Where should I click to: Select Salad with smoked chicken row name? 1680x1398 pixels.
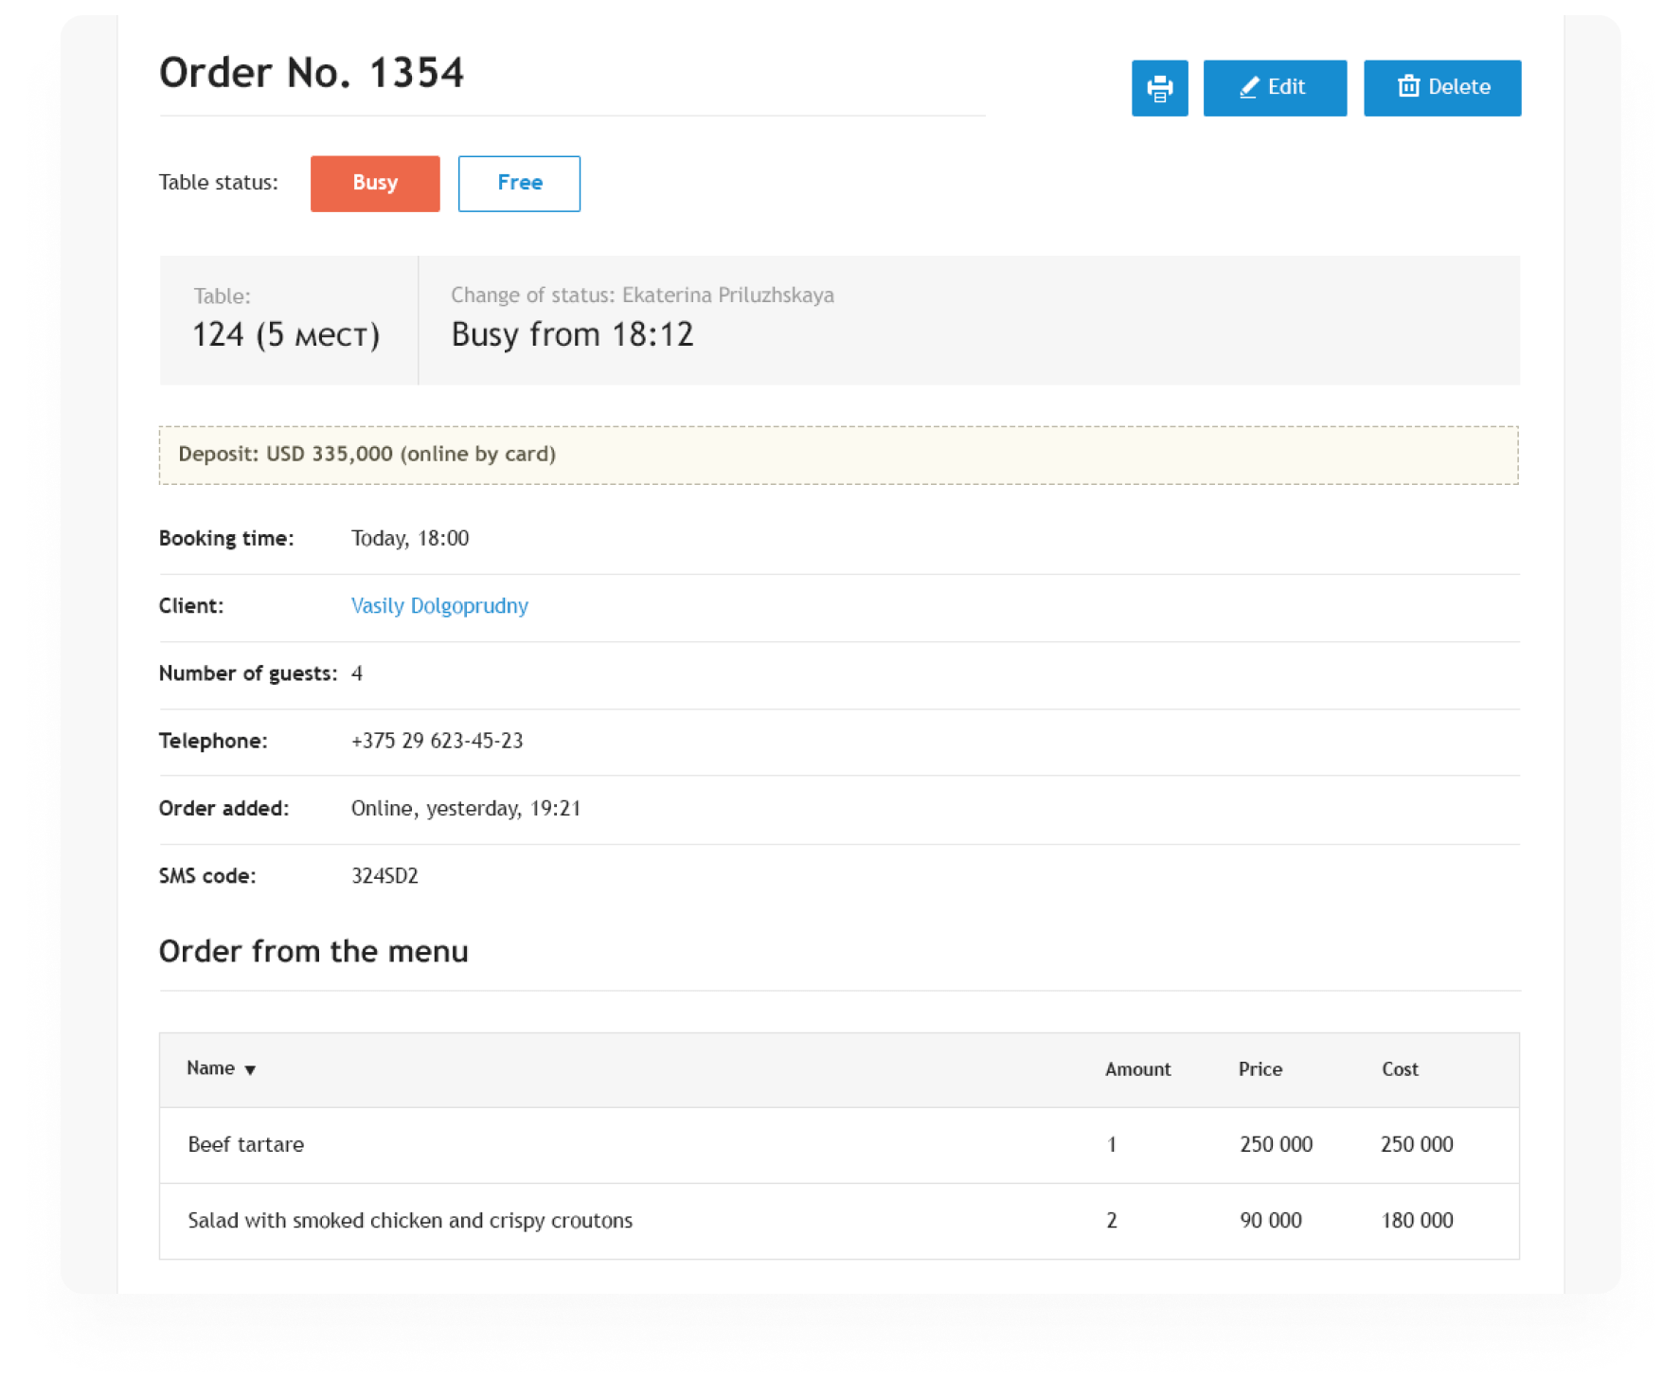(x=410, y=1221)
